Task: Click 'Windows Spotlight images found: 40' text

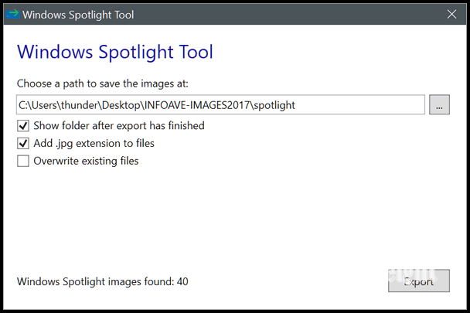Action: pyautogui.click(x=103, y=281)
